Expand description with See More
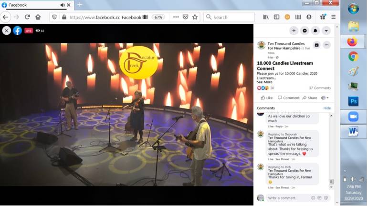368x206 pixels. click(264, 82)
